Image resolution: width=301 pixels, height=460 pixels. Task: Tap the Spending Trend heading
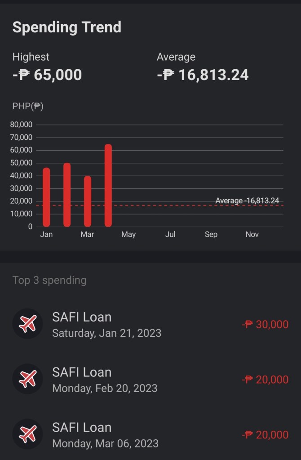point(67,27)
